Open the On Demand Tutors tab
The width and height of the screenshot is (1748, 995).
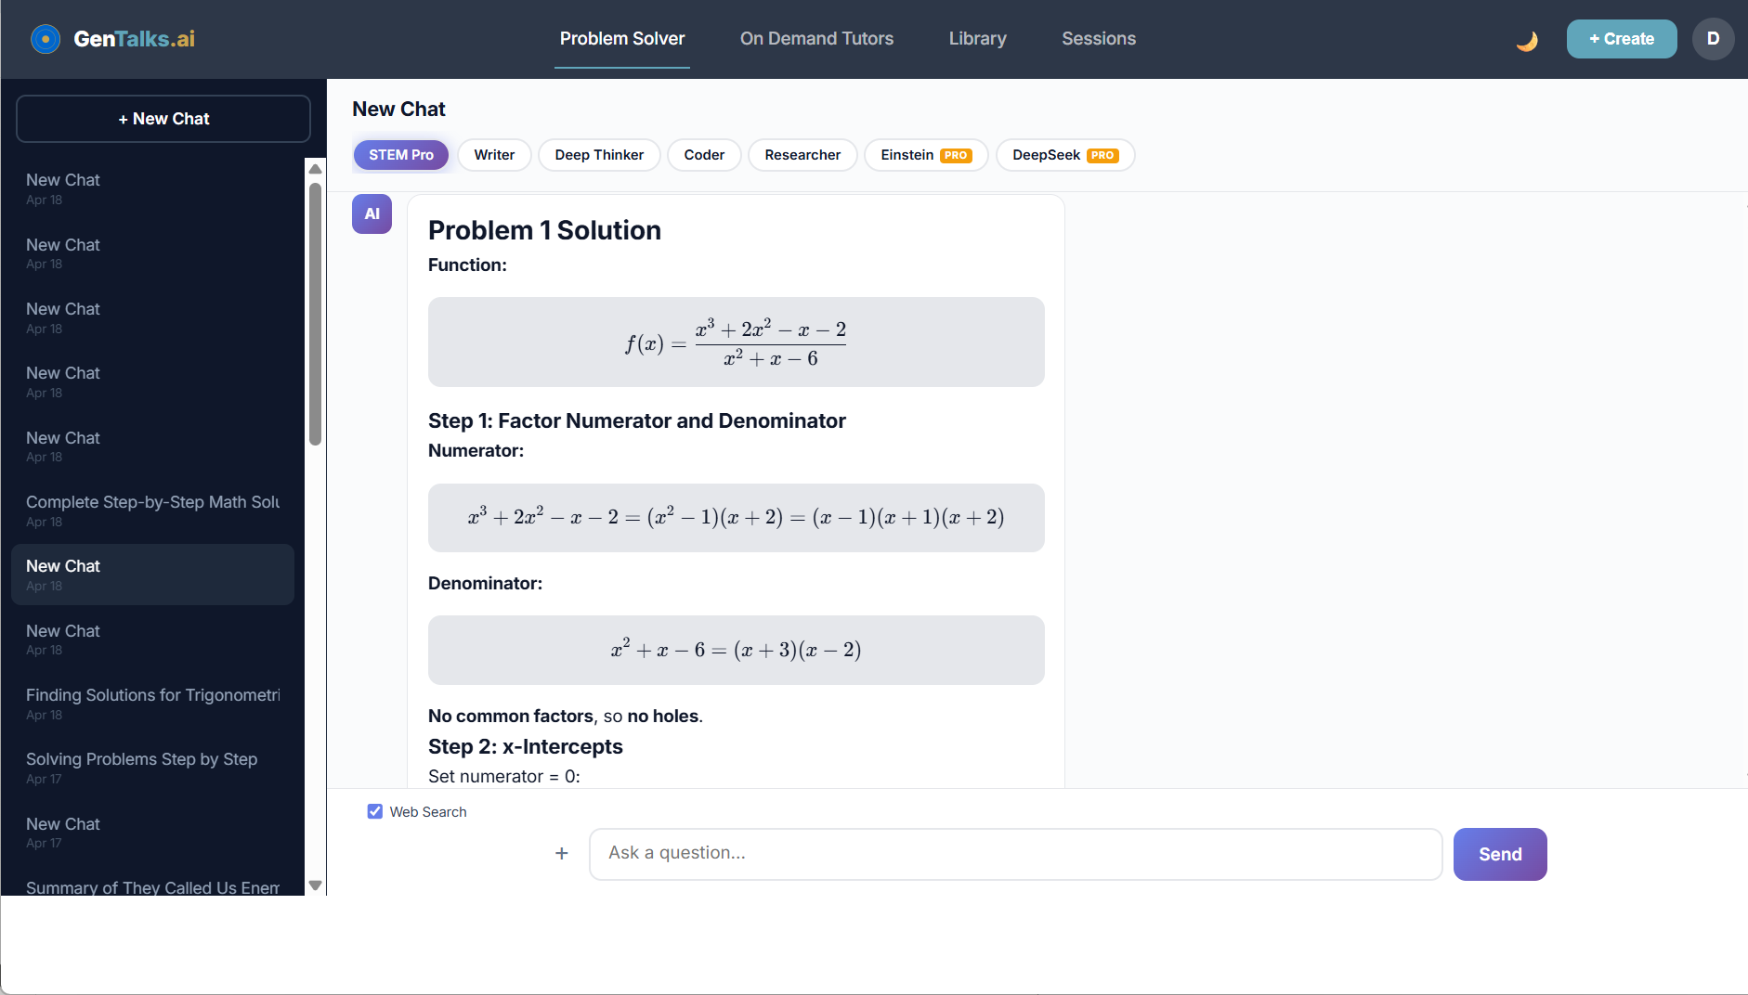coord(816,39)
